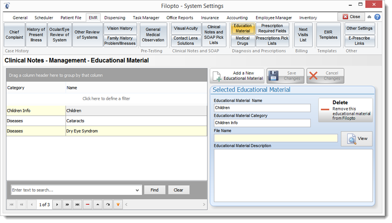The height and width of the screenshot is (223, 392).
Task: Go to previous record in navigator
Action: [x=32, y=205]
